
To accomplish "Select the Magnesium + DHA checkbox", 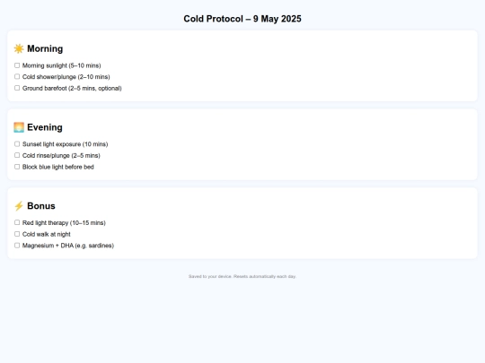I will click(17, 246).
